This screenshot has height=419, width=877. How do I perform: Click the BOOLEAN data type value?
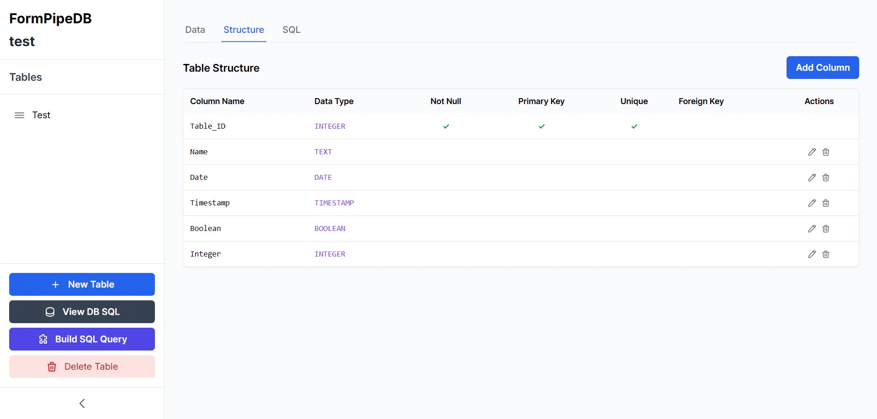(330, 229)
